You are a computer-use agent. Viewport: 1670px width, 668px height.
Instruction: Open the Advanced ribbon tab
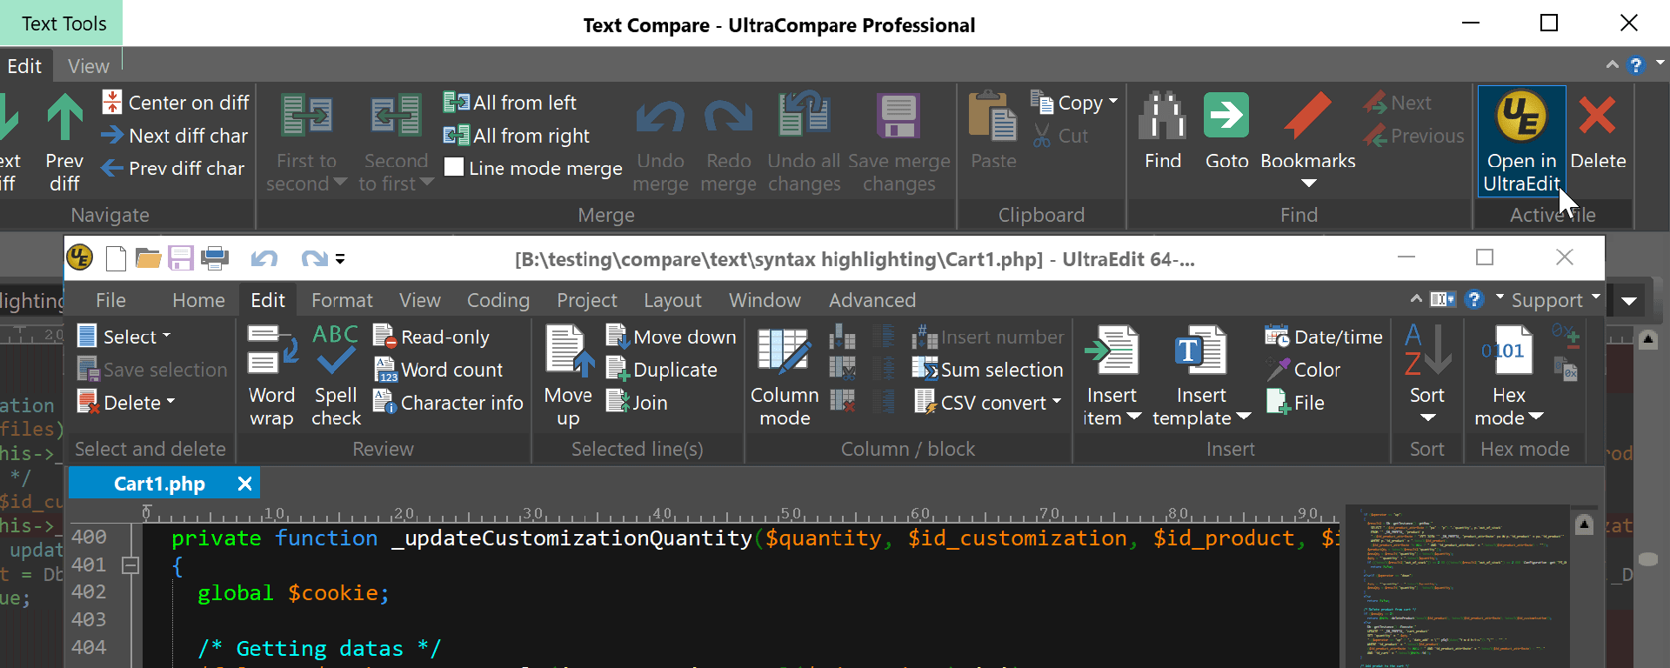[872, 300]
